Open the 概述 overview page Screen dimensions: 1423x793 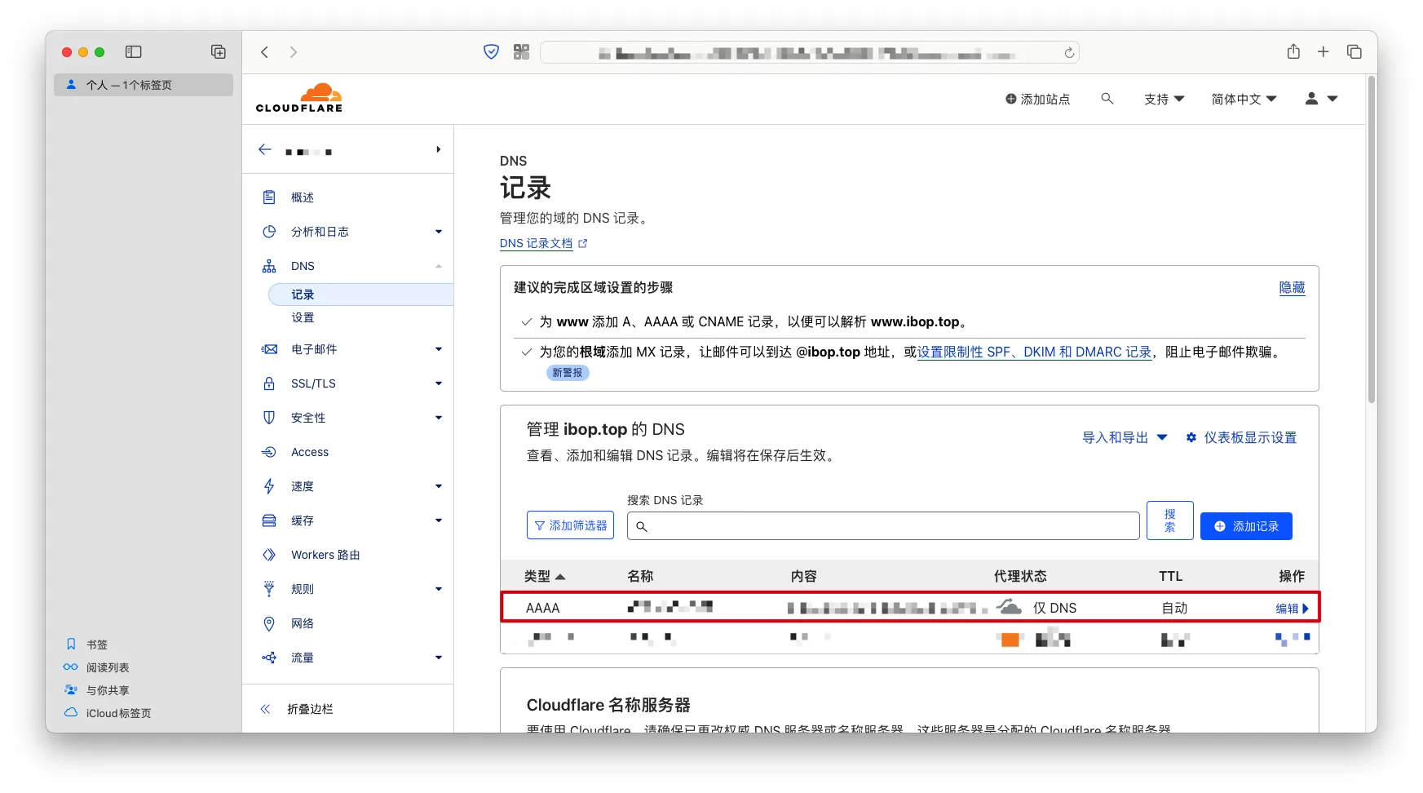(x=303, y=197)
